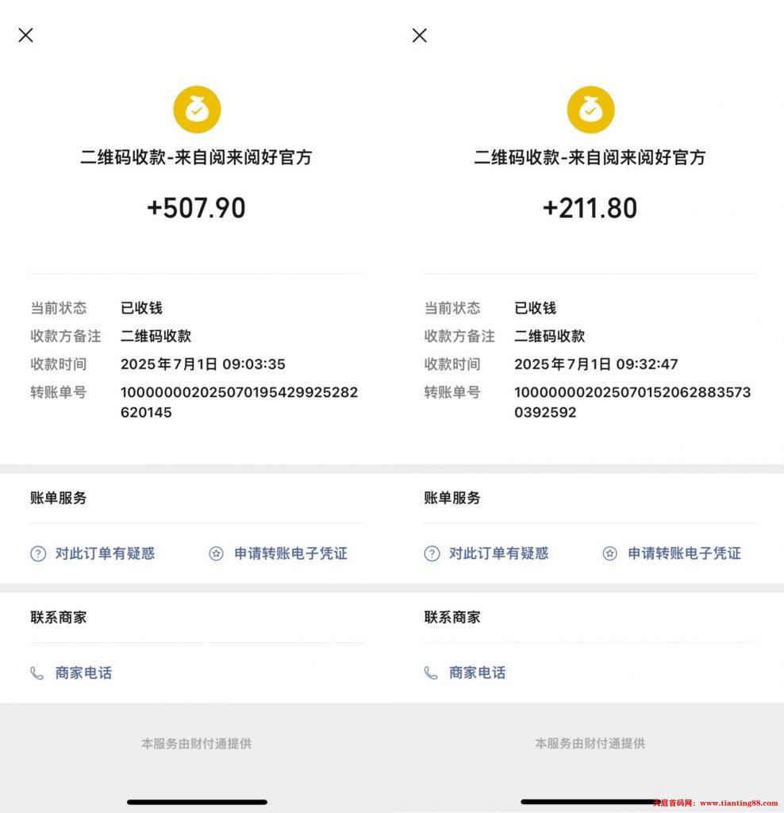Image resolution: width=784 pixels, height=813 pixels.
Task: Click star badge icon in right receipt
Action: [x=610, y=553]
